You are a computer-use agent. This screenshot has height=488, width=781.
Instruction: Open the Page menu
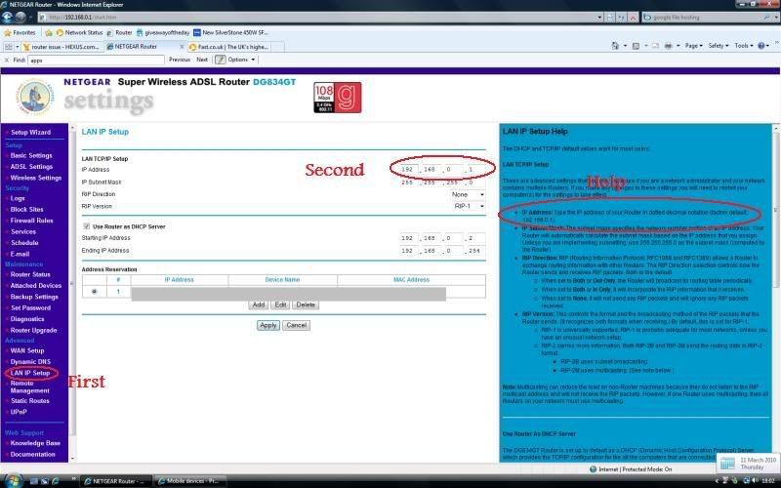click(x=693, y=45)
